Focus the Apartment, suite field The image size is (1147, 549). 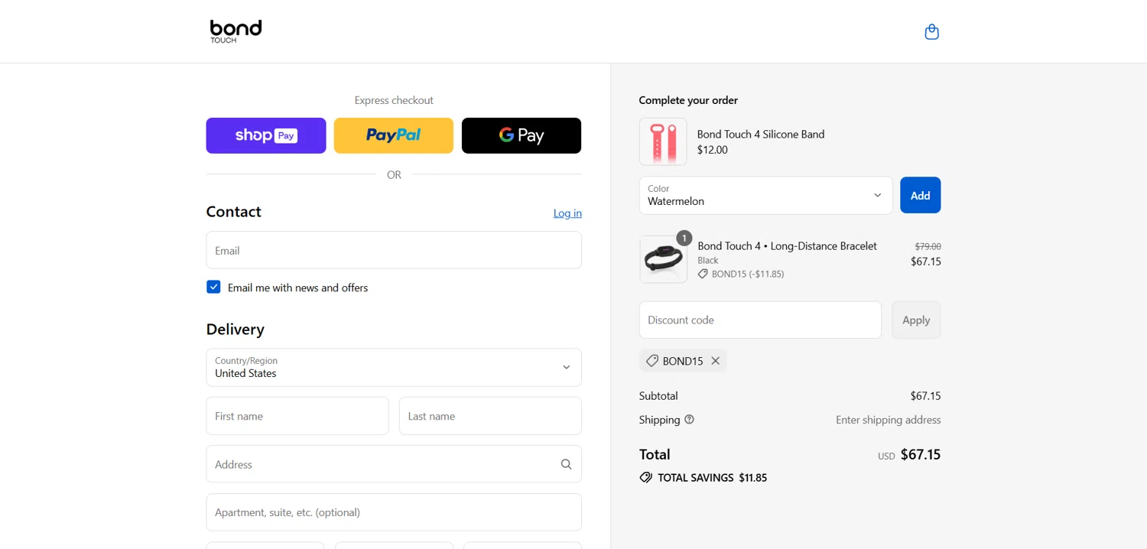coord(394,512)
